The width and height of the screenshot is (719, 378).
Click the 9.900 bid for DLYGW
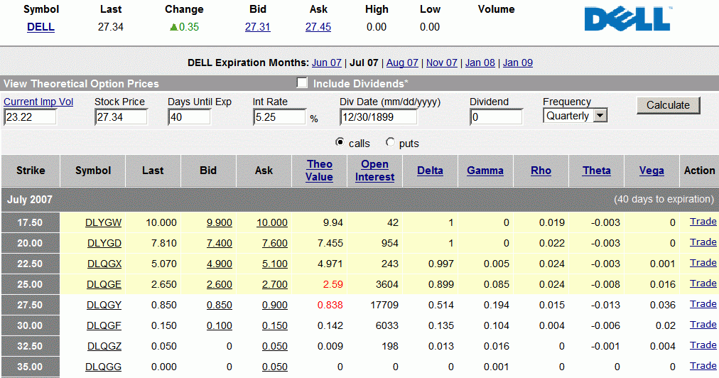(x=220, y=222)
